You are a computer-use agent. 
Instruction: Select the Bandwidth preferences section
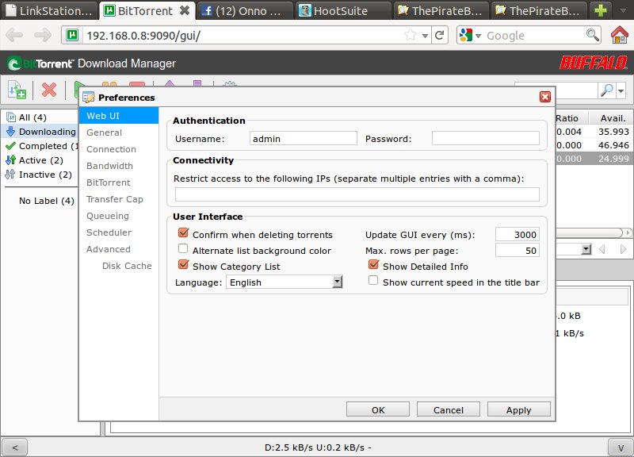[x=109, y=166]
